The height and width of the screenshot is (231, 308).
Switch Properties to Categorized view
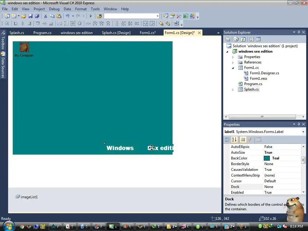pyautogui.click(x=227, y=140)
